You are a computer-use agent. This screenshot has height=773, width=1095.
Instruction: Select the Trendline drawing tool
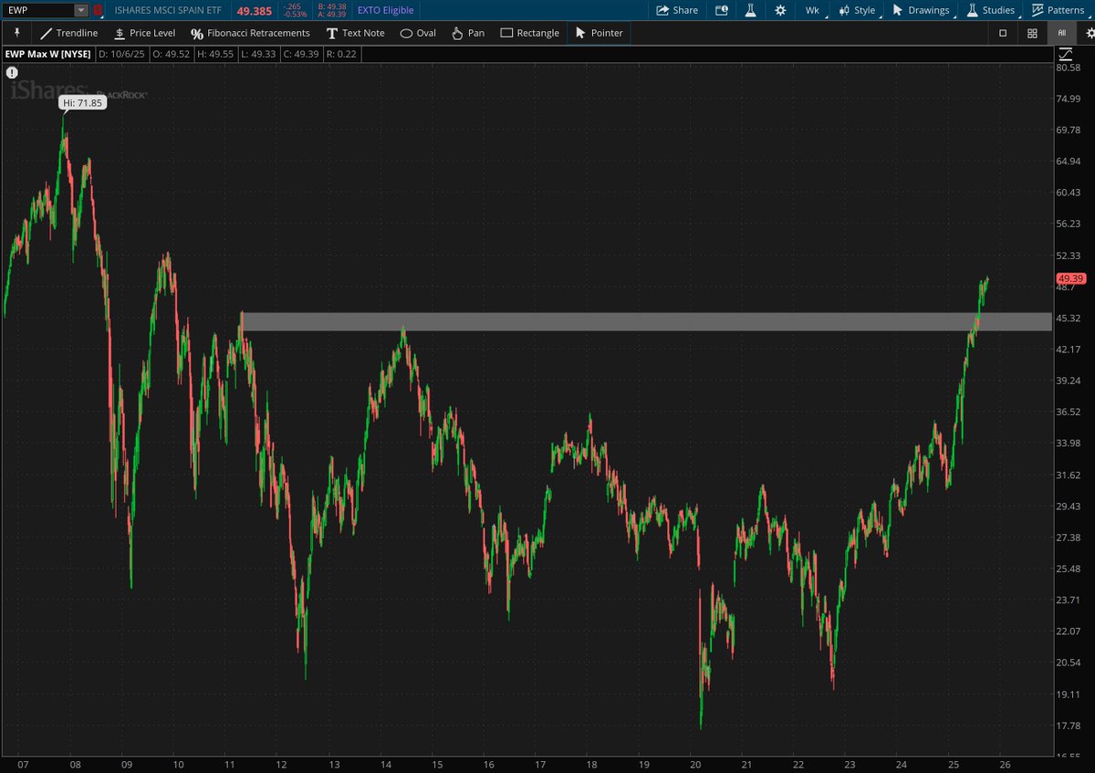tap(69, 33)
